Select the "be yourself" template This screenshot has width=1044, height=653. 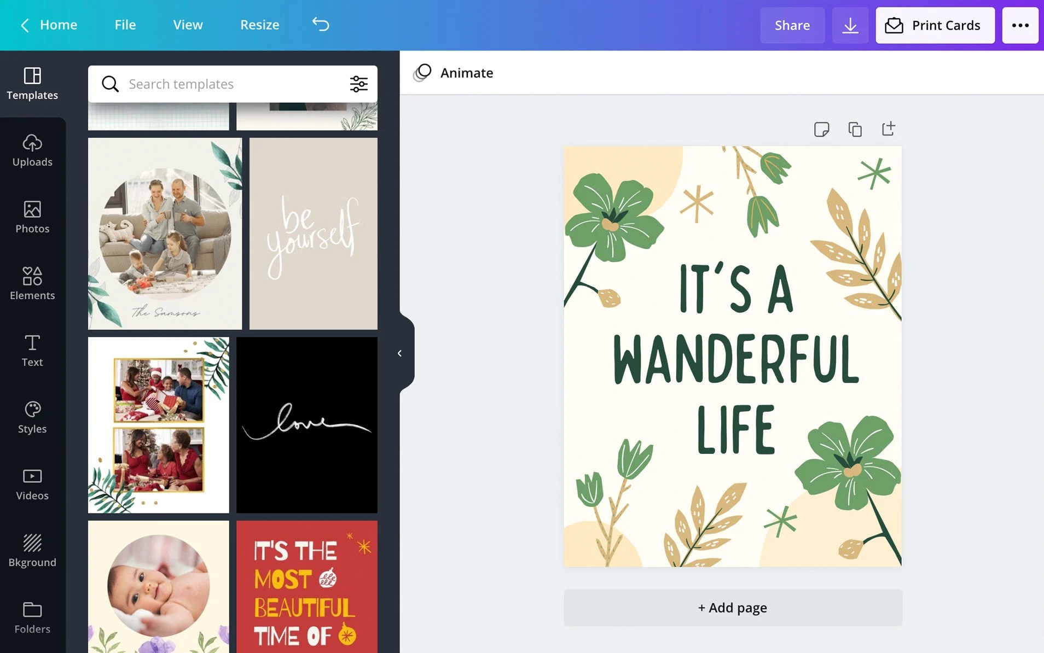312,234
